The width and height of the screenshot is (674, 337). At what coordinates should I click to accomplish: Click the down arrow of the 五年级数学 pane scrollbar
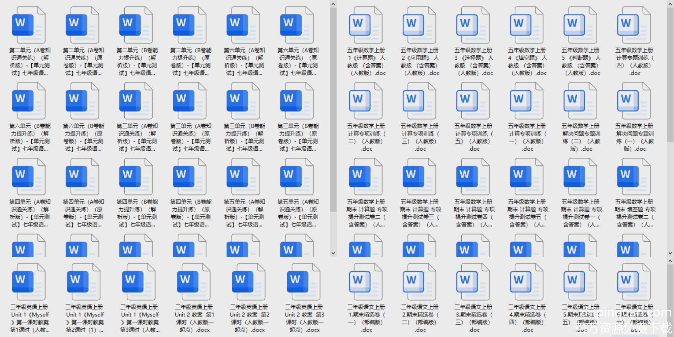[x=670, y=253]
